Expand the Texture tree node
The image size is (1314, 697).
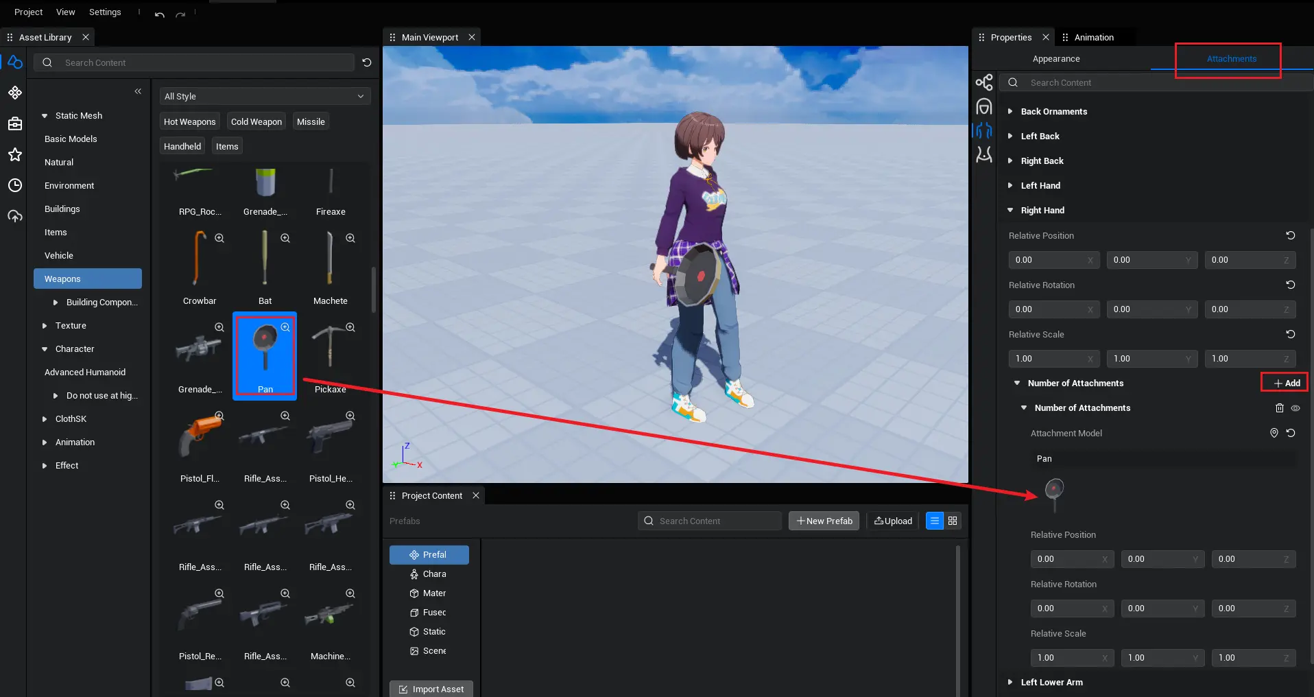coord(45,326)
